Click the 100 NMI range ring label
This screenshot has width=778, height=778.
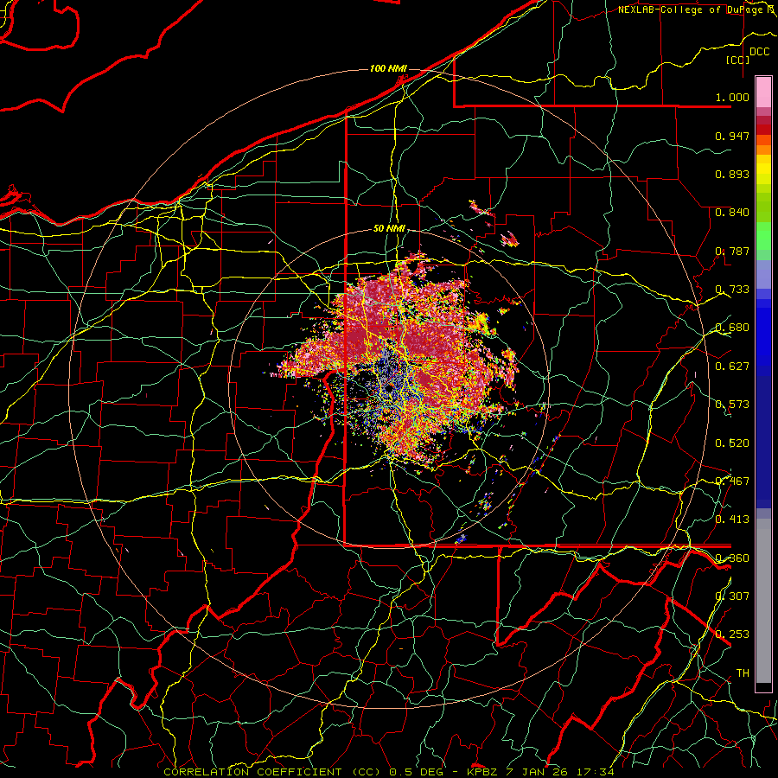tap(388, 68)
